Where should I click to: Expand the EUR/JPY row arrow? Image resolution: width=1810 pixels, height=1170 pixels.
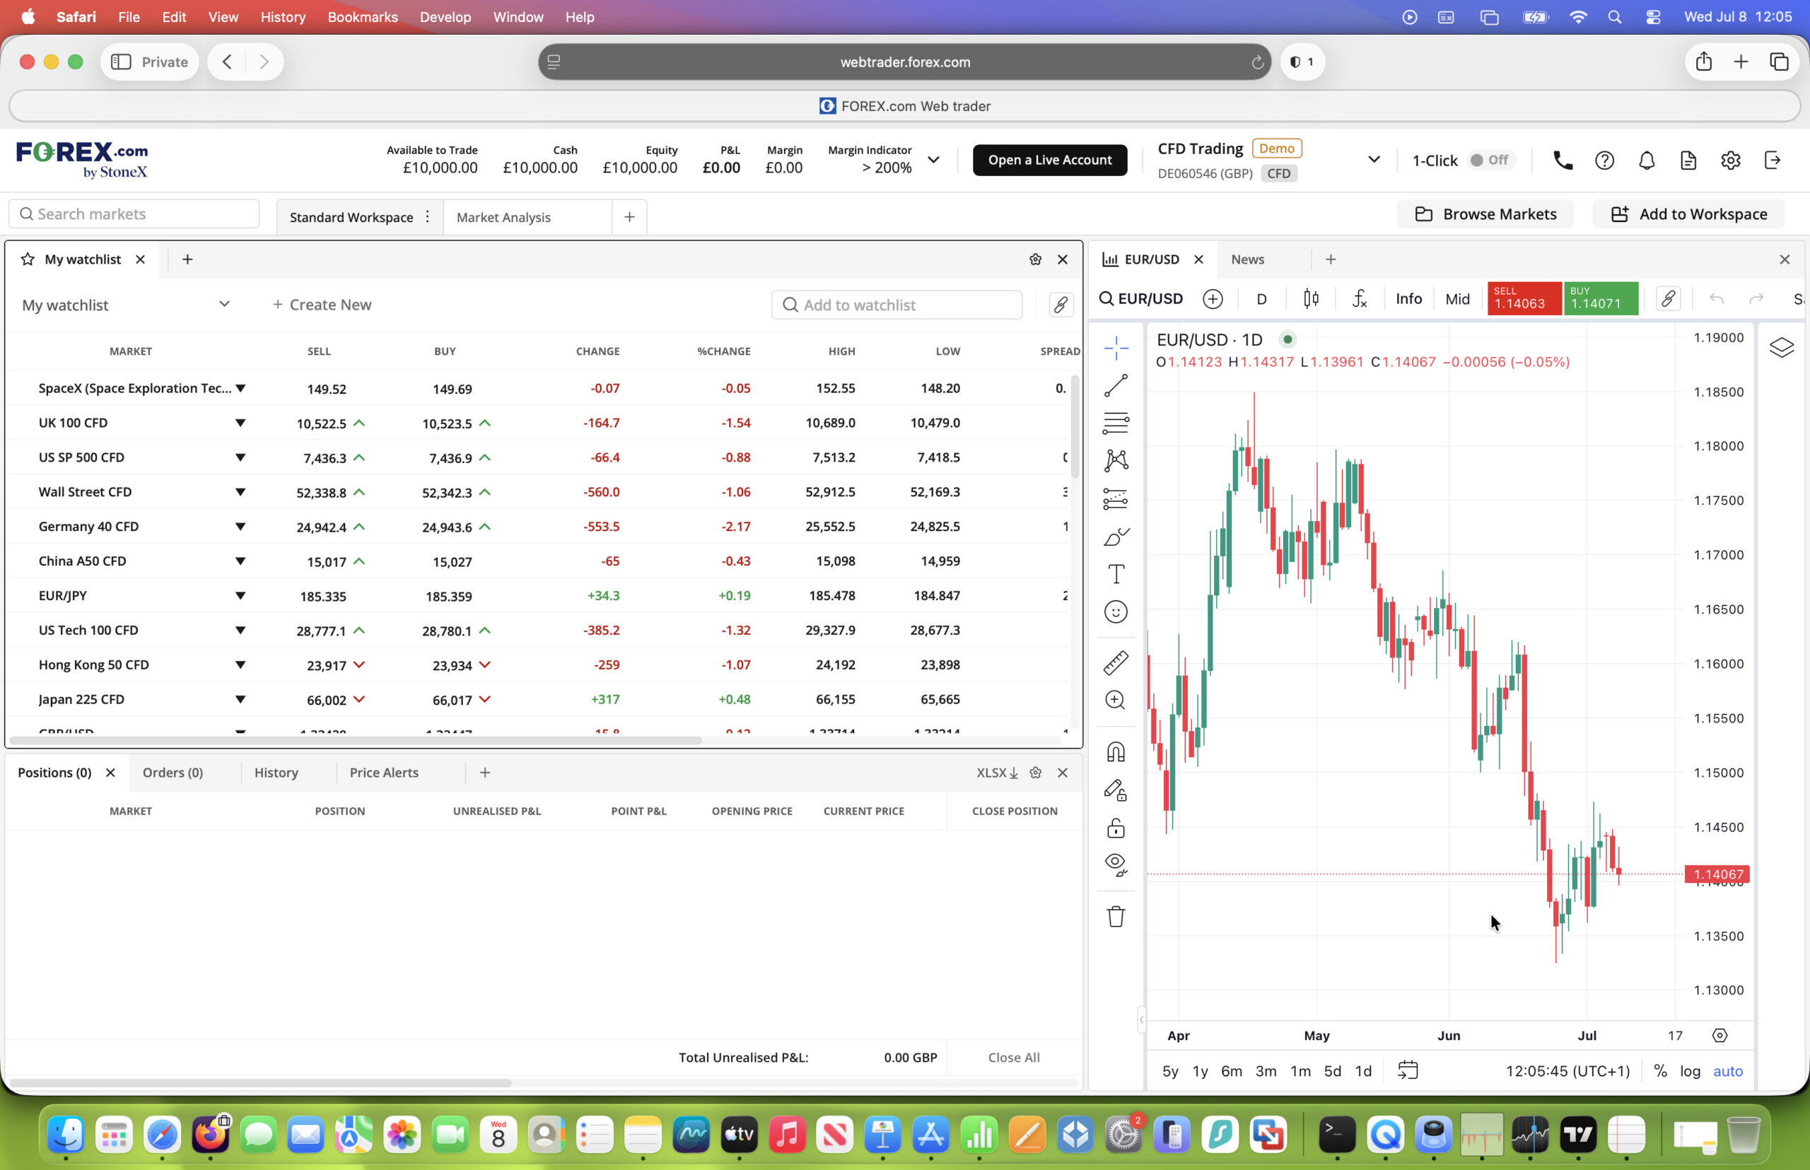tap(240, 595)
